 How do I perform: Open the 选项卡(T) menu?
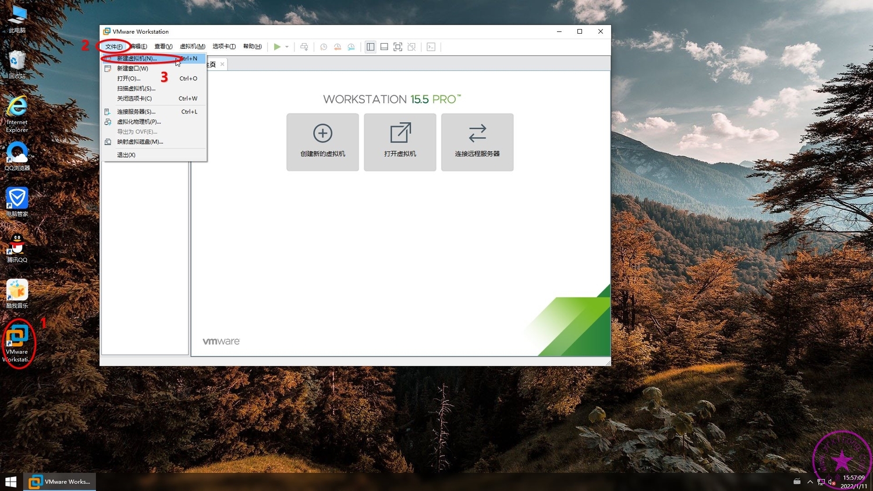tap(224, 47)
